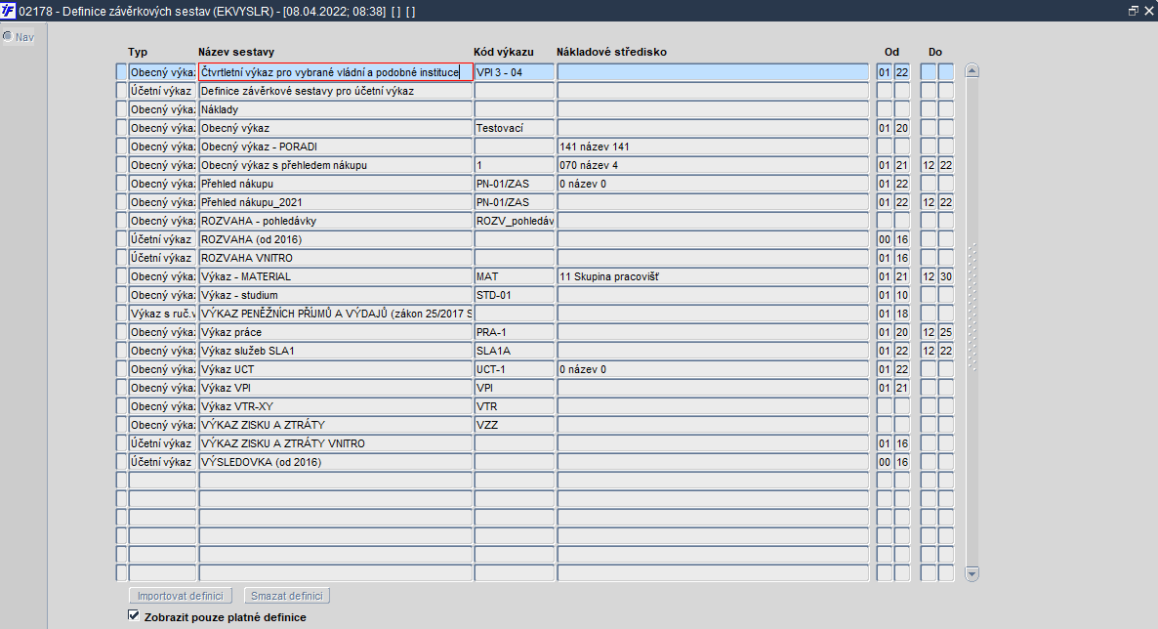Click the MAT code cell
The image size is (1158, 629).
[514, 276]
